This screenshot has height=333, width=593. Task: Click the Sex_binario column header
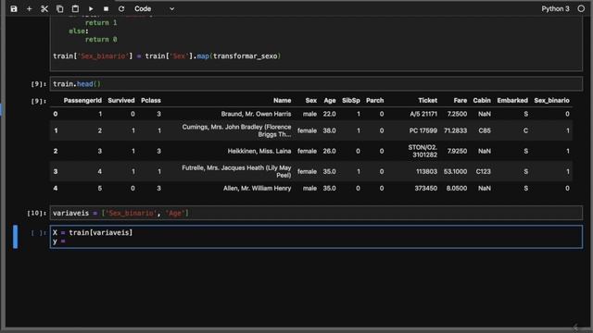[x=551, y=101]
